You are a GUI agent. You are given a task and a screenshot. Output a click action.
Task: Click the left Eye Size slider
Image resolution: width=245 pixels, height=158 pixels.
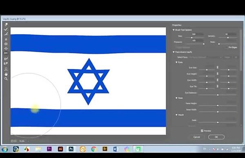tap(207, 70)
